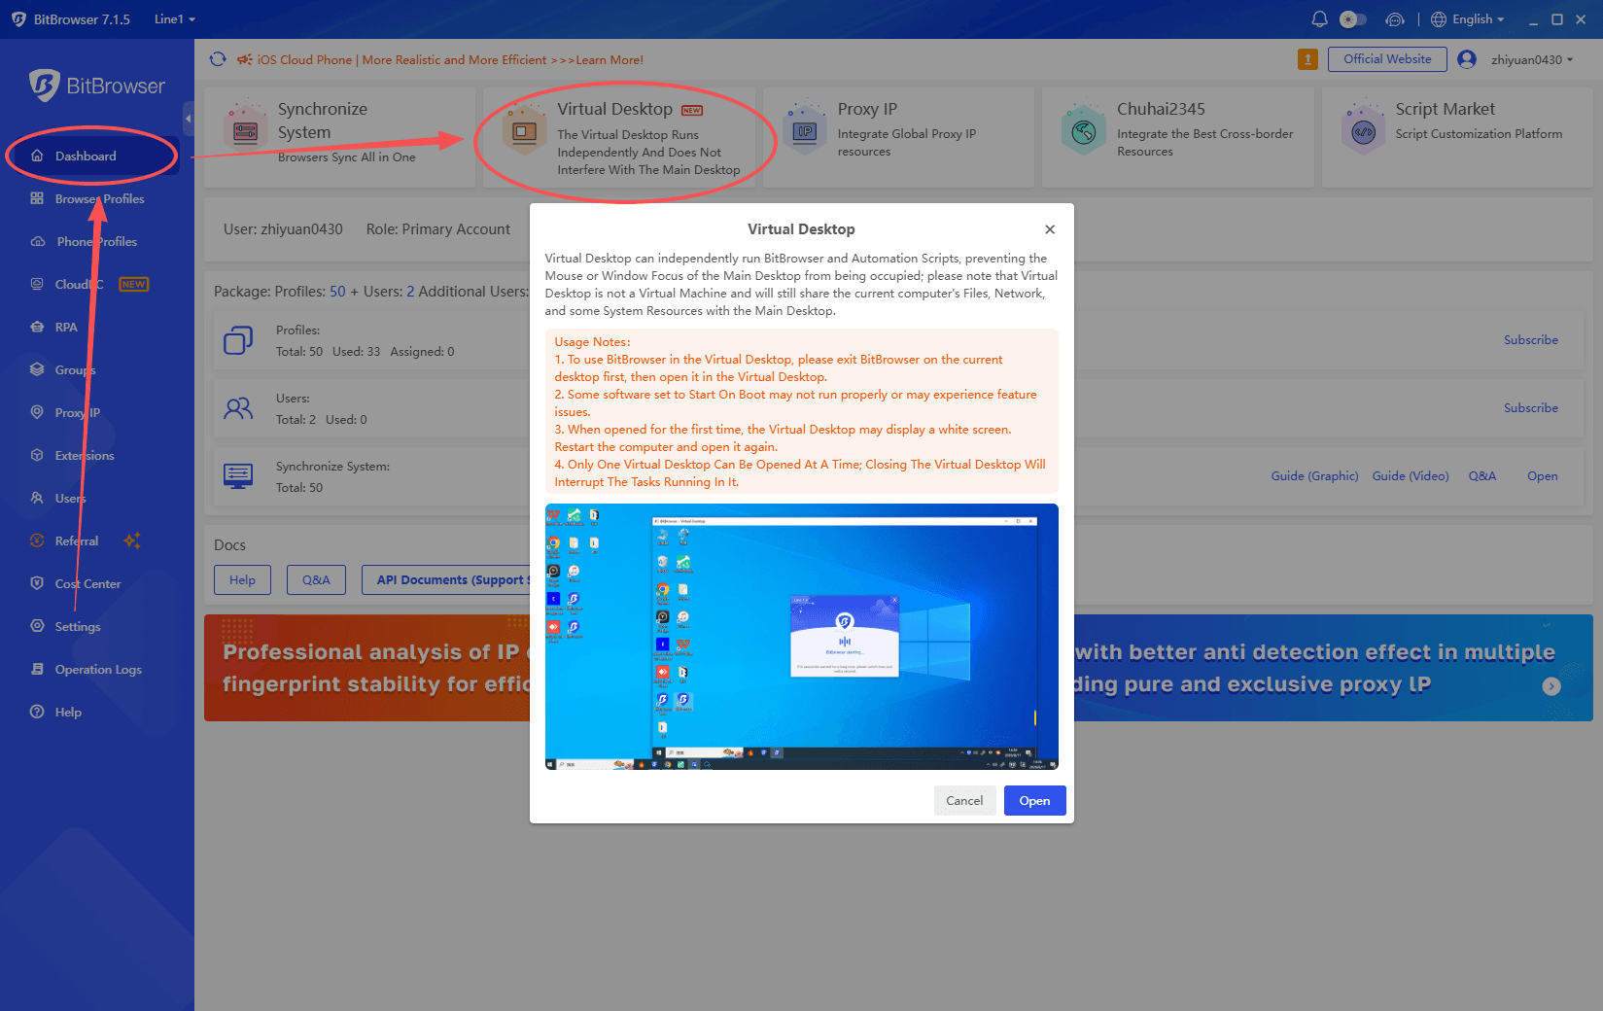Open the Line1 dropdown in title bar
Image resolution: width=1603 pixels, height=1011 pixels.
coord(175,19)
